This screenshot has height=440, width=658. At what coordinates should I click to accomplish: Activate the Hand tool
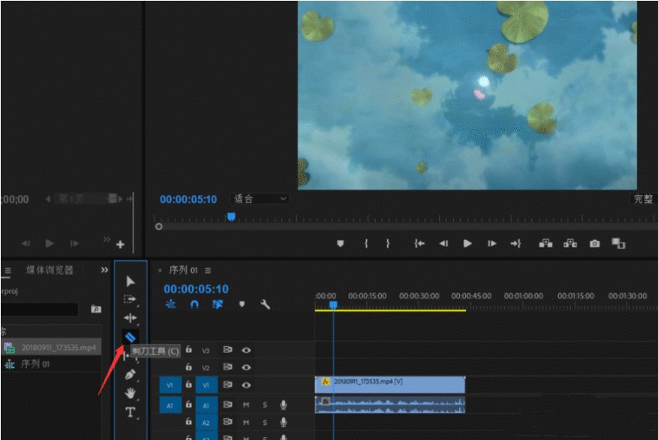point(131,393)
